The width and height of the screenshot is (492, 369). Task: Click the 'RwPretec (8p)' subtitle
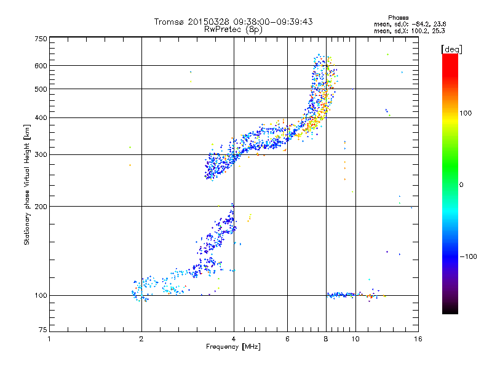(233, 30)
